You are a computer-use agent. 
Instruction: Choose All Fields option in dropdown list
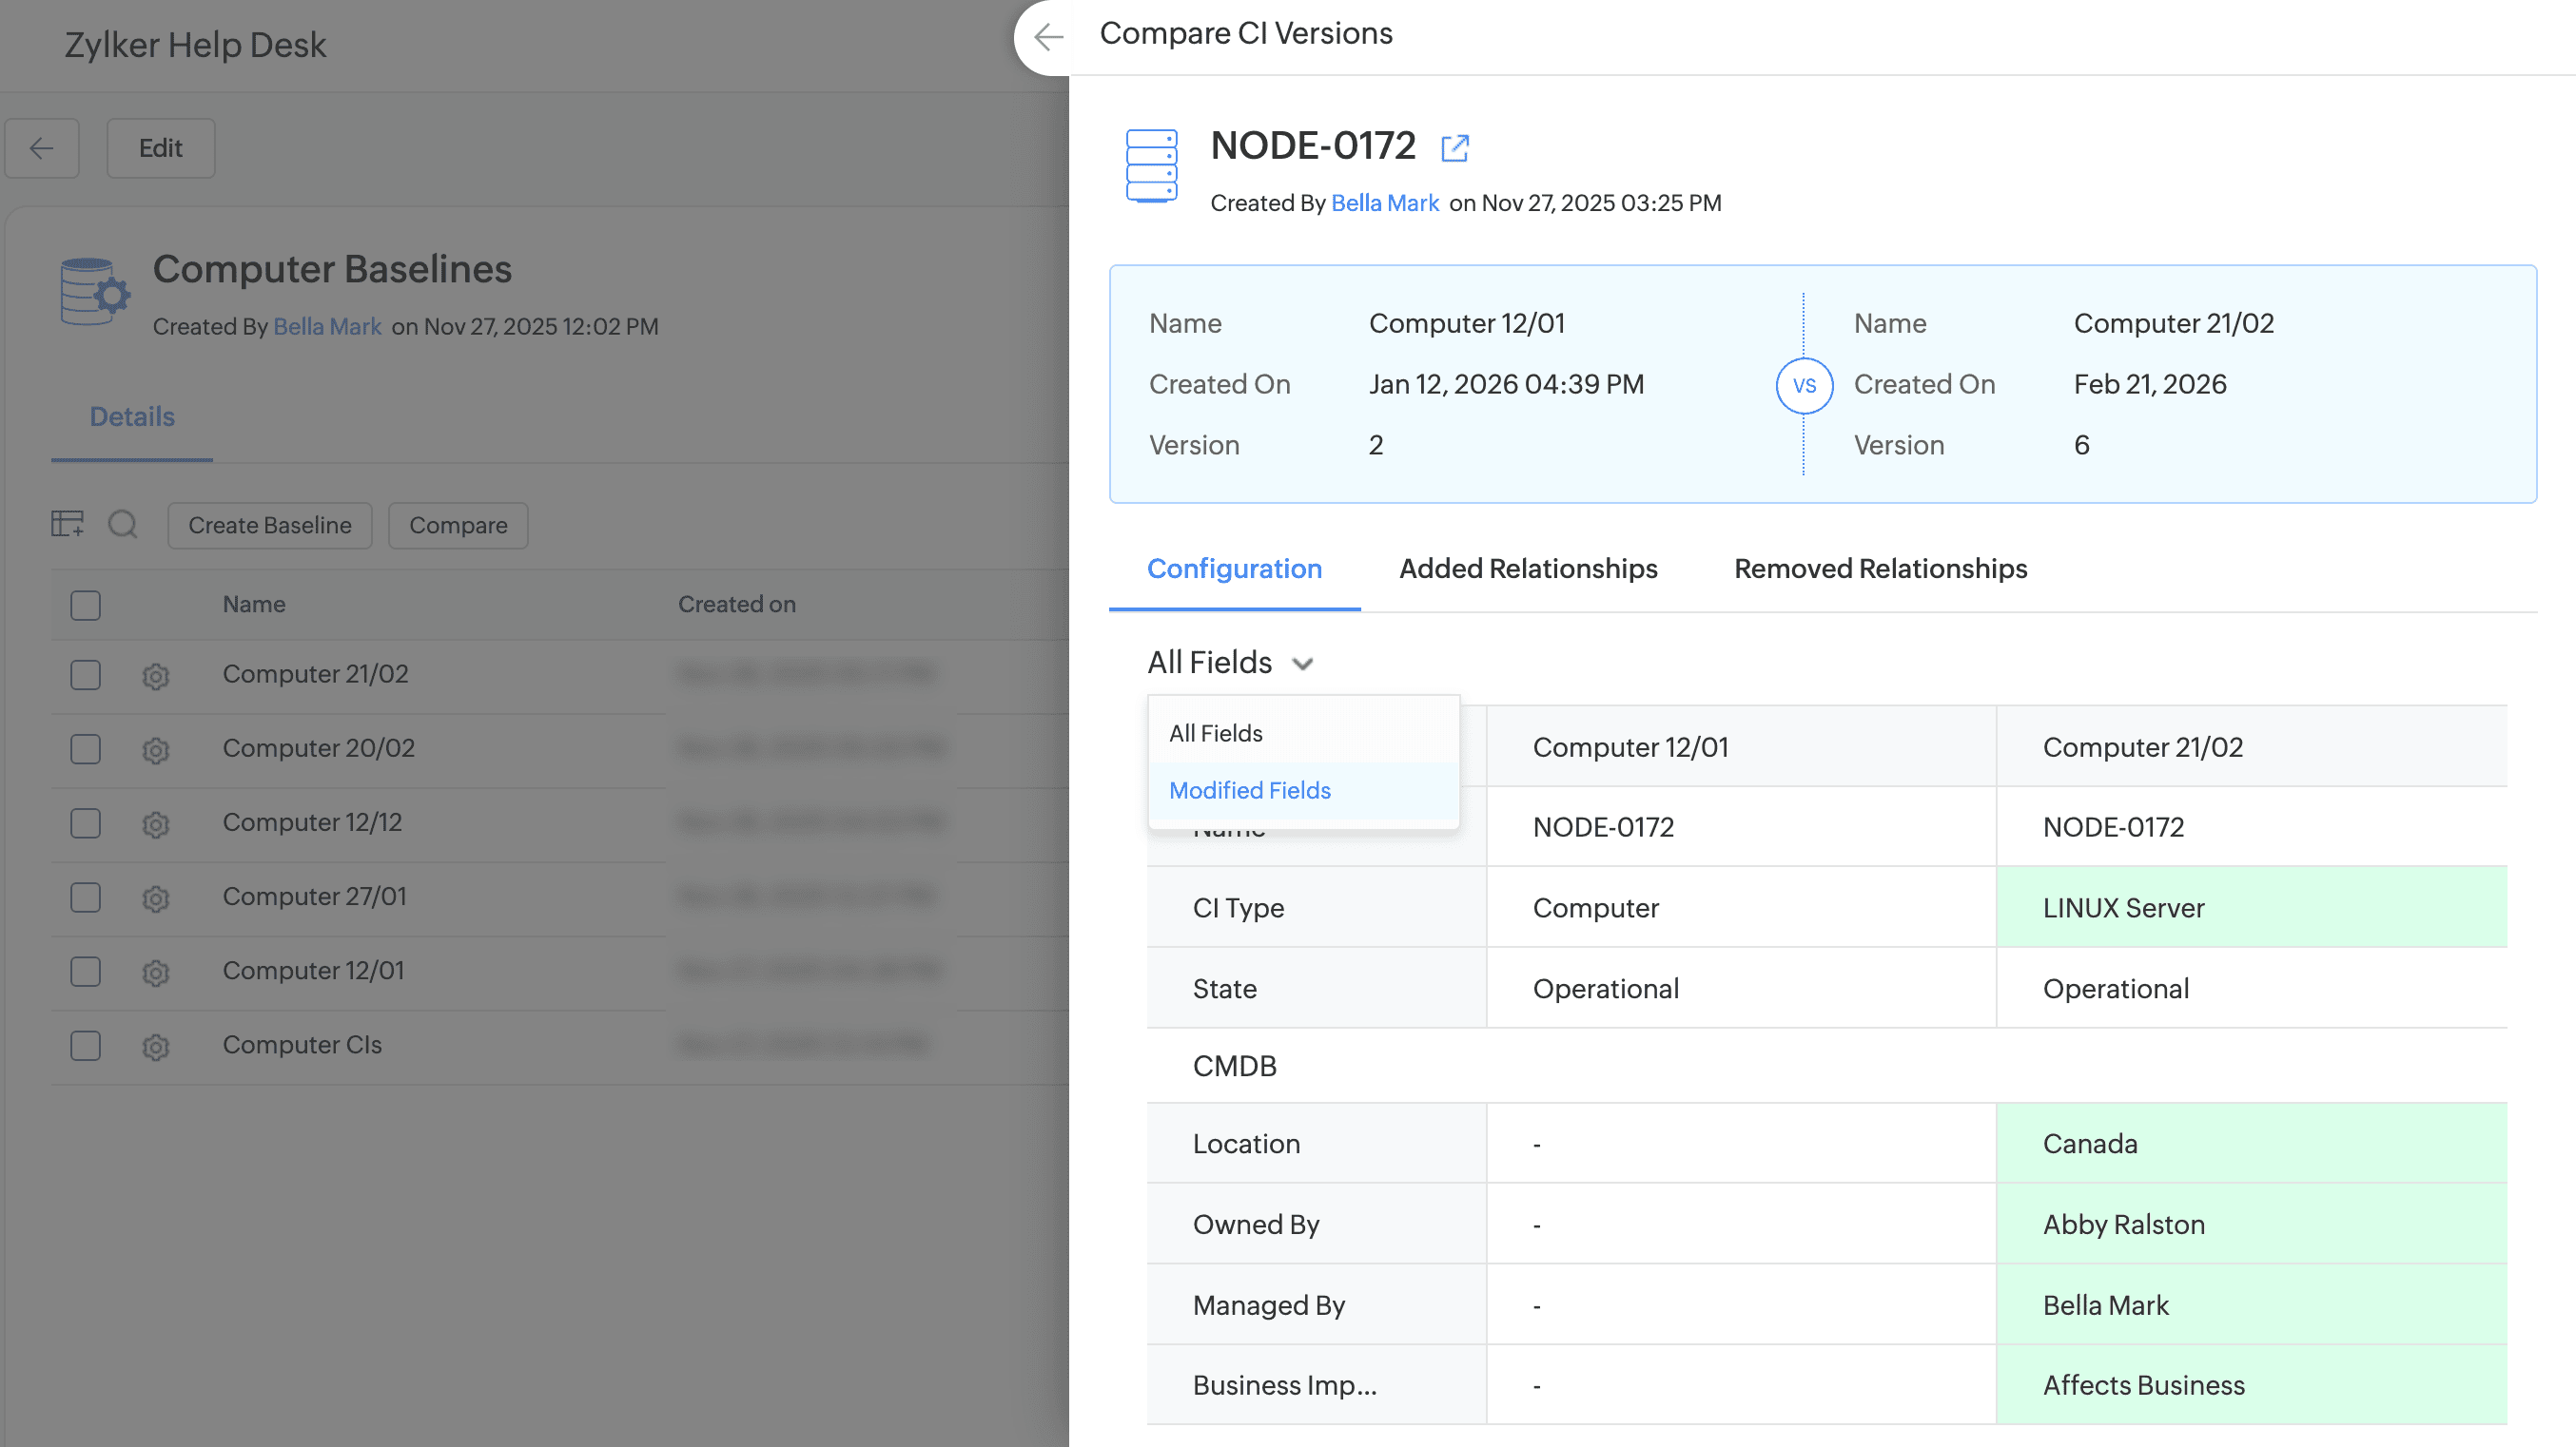coord(1215,734)
